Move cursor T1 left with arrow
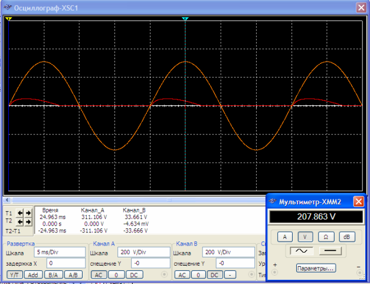 click(20, 213)
